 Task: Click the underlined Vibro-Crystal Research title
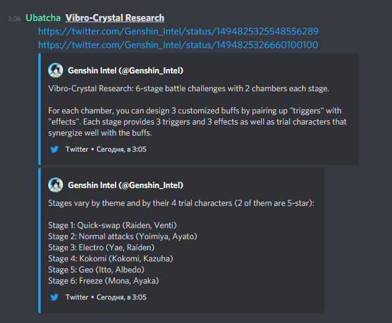point(115,18)
